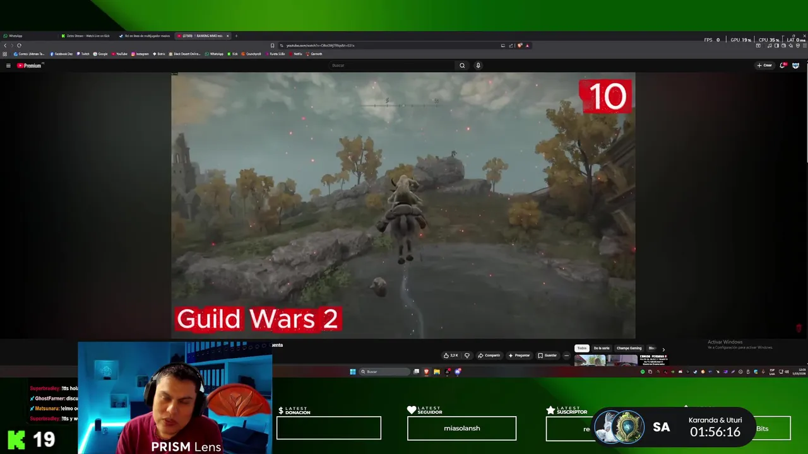Open the YouTube notifications bell
Viewport: 808px width, 454px height.
(783, 66)
